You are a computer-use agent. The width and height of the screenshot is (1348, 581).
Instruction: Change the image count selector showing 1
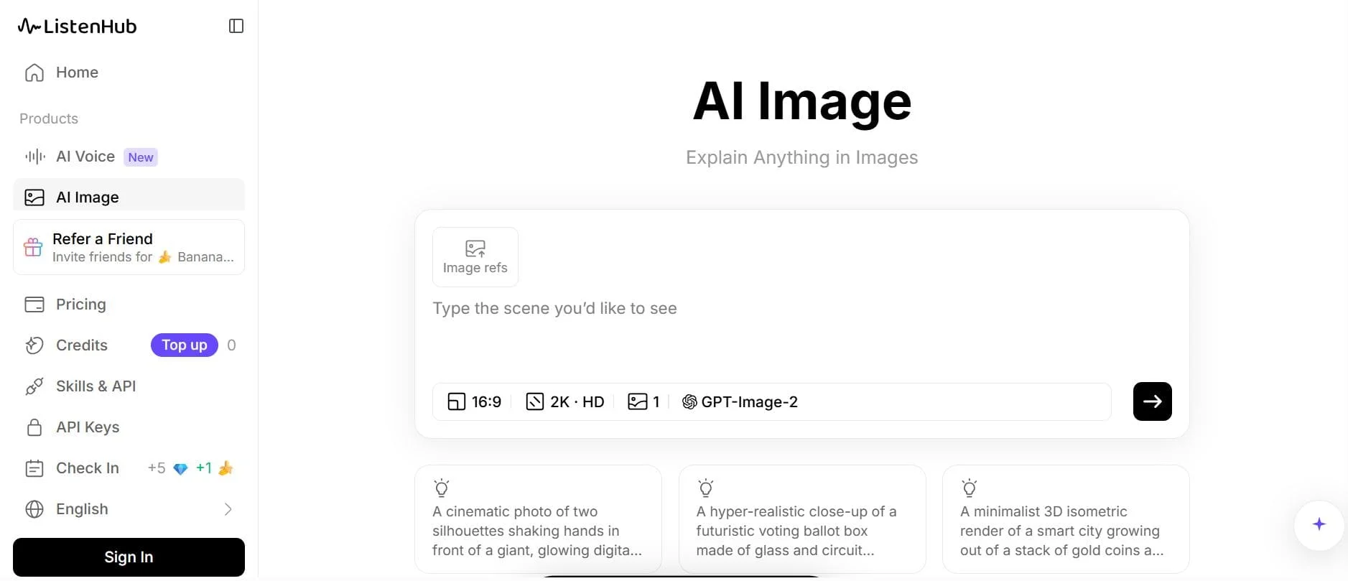click(643, 401)
